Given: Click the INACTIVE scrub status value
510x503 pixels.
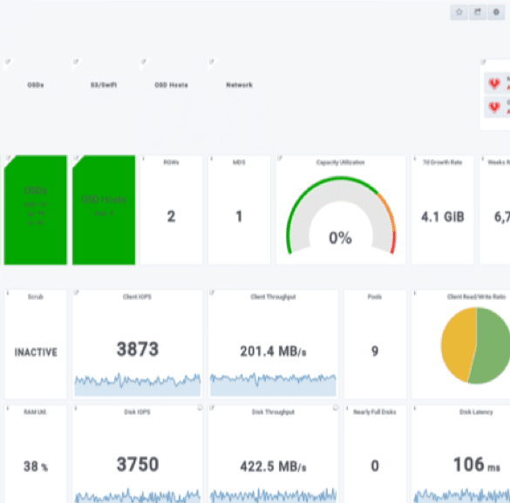Looking at the screenshot, I should click(x=36, y=352).
